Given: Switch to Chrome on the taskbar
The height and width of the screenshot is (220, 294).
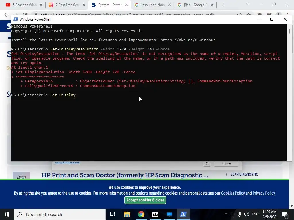Looking at the screenshot, I should 141,214.
